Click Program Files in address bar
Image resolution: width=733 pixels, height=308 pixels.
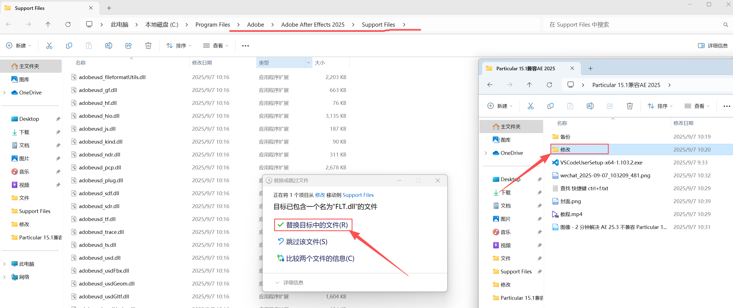(212, 25)
